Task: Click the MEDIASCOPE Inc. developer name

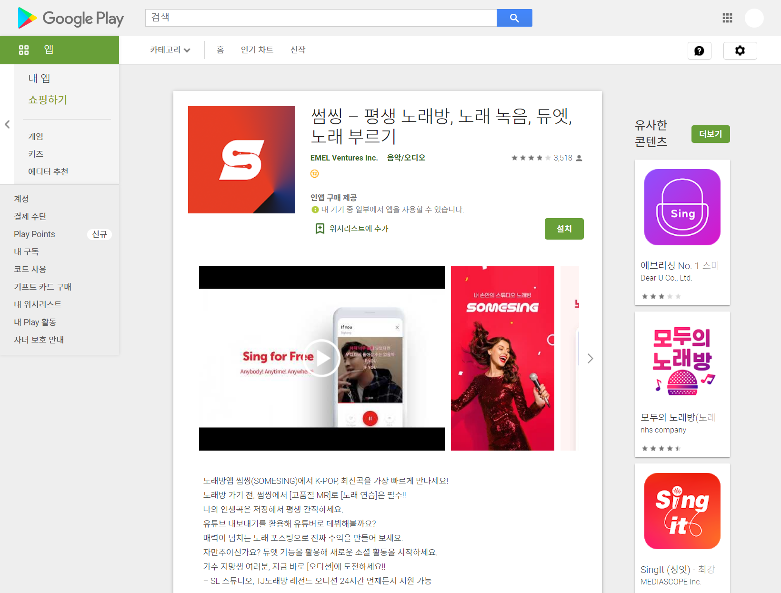Action: click(671, 582)
